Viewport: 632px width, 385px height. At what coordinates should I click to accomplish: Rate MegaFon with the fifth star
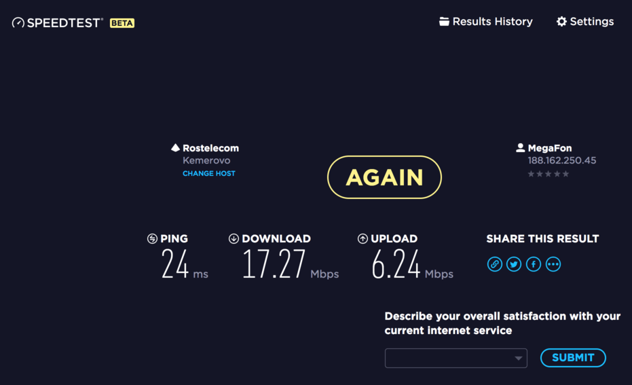[x=566, y=174]
